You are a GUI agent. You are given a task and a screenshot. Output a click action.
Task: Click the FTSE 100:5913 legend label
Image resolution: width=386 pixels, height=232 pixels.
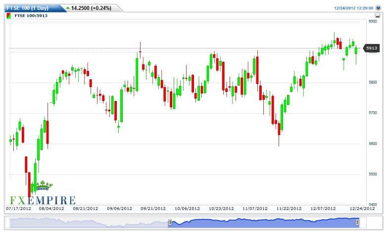31,15
